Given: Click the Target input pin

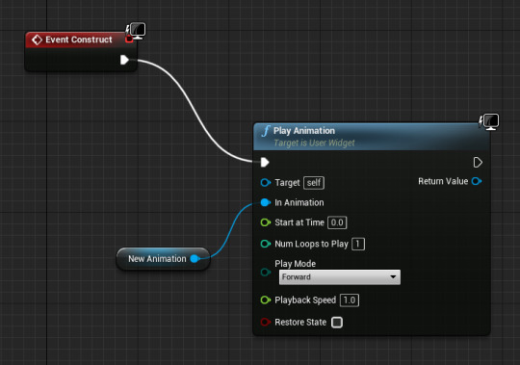Looking at the screenshot, I should pyautogui.click(x=266, y=183).
